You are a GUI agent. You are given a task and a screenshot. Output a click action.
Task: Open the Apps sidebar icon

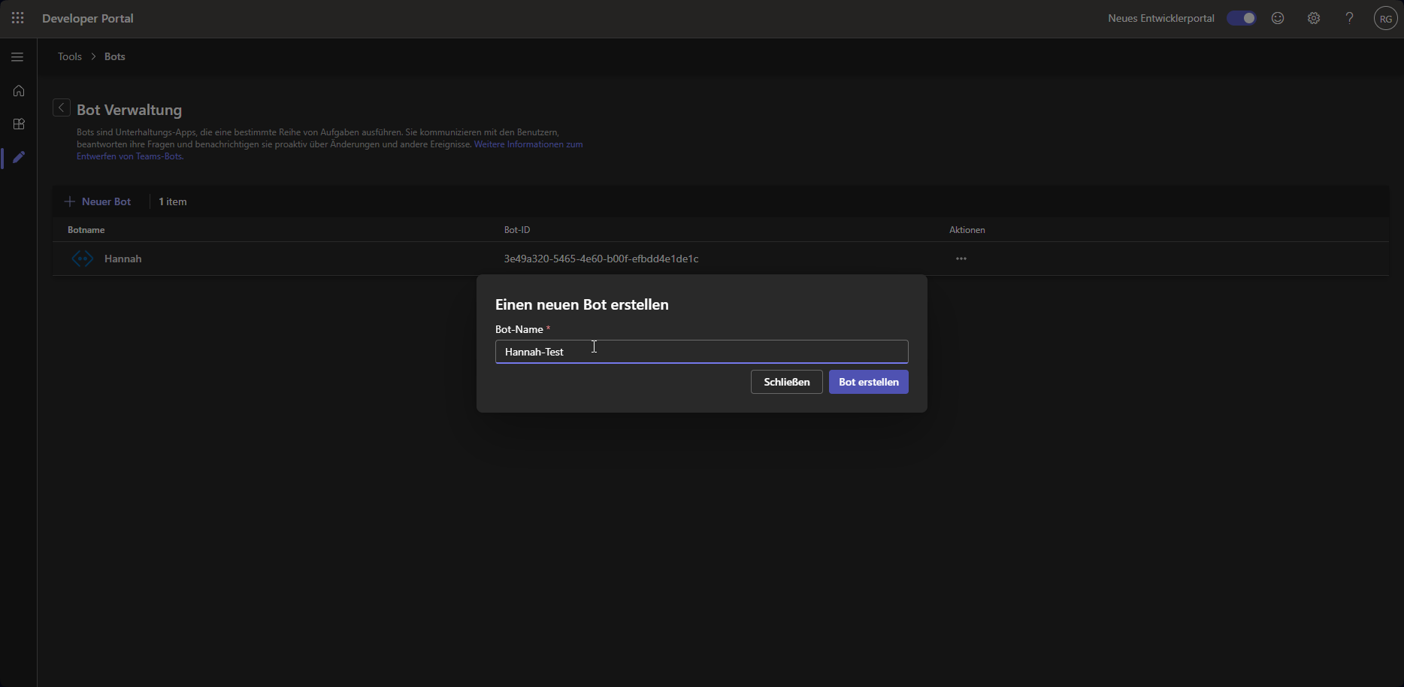point(19,124)
